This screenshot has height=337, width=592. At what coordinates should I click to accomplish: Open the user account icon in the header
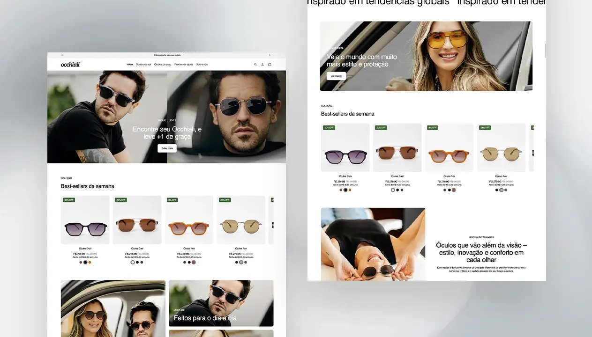click(x=262, y=64)
